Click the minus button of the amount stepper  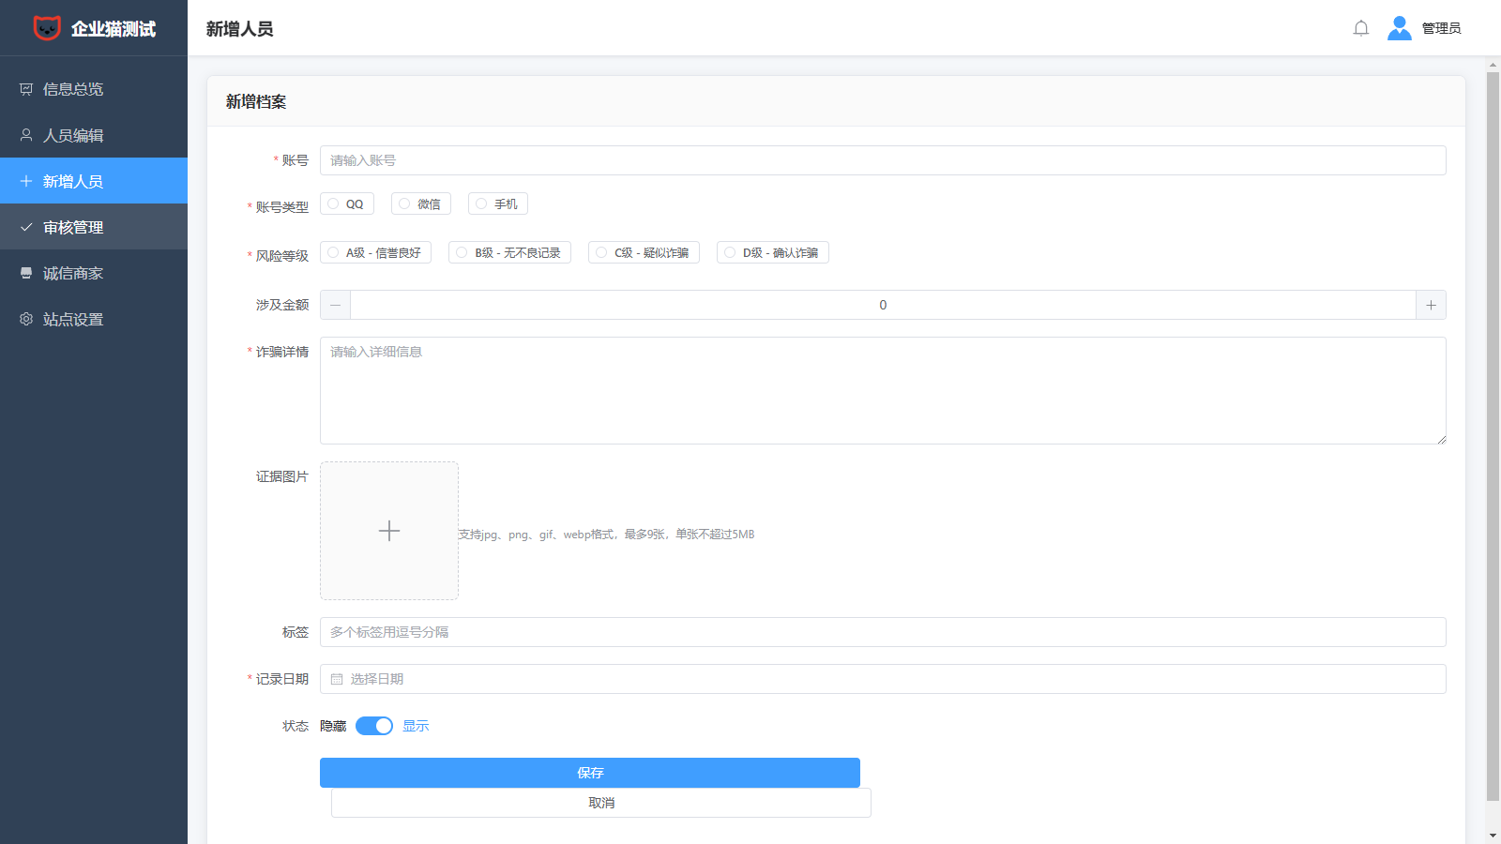(x=335, y=305)
